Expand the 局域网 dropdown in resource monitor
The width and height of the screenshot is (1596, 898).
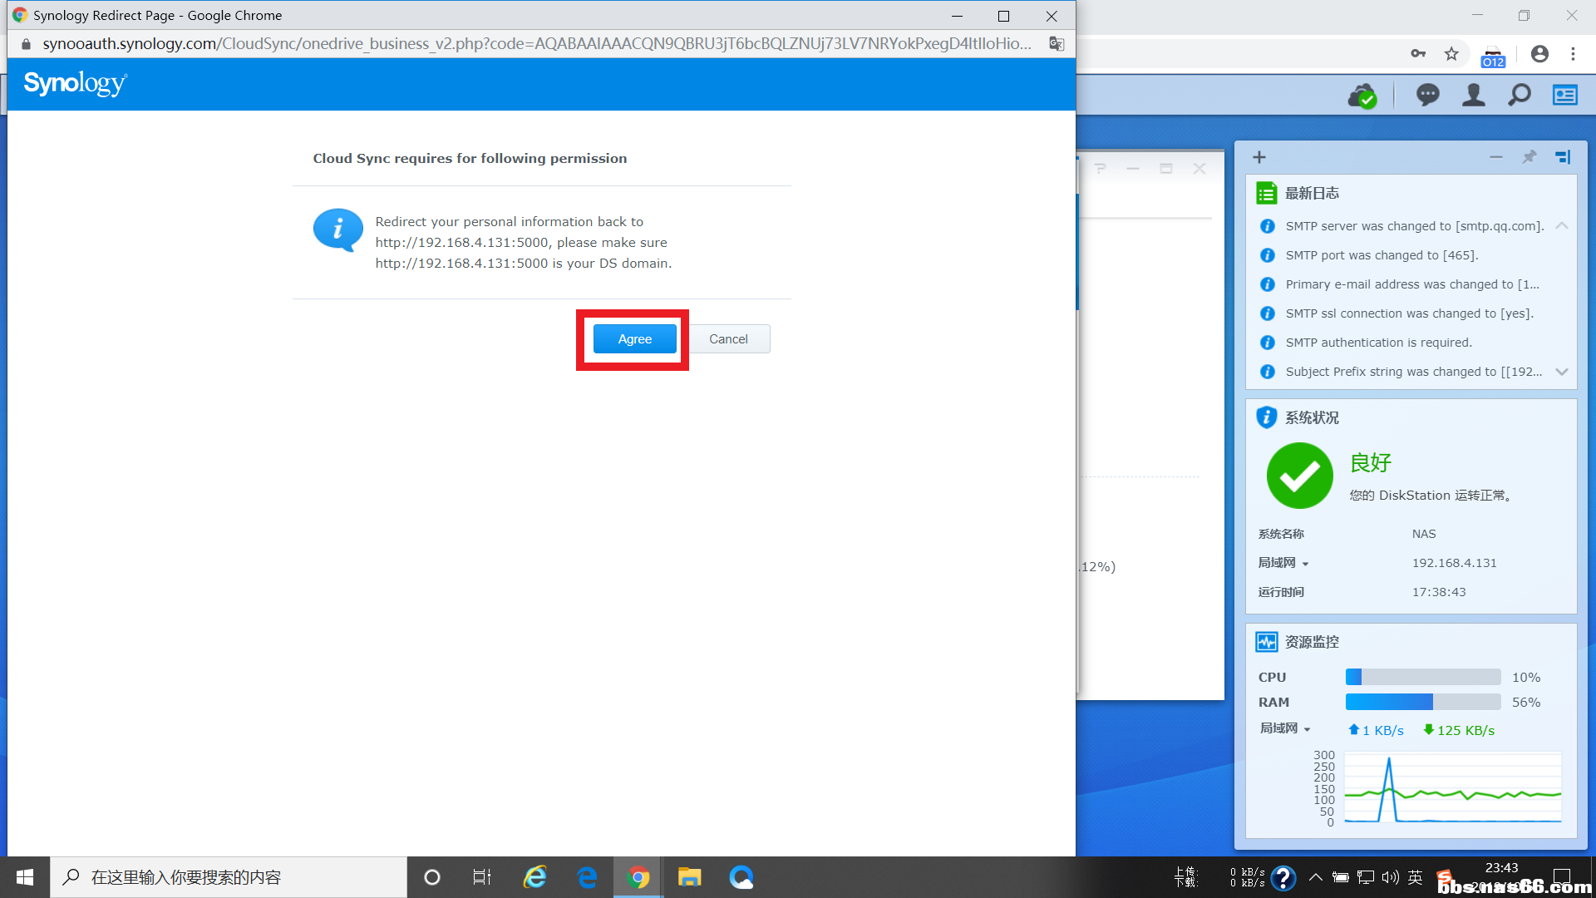tap(1307, 729)
